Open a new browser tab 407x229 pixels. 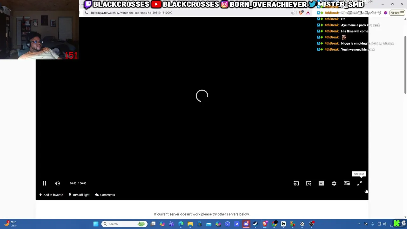tap(366, 4)
